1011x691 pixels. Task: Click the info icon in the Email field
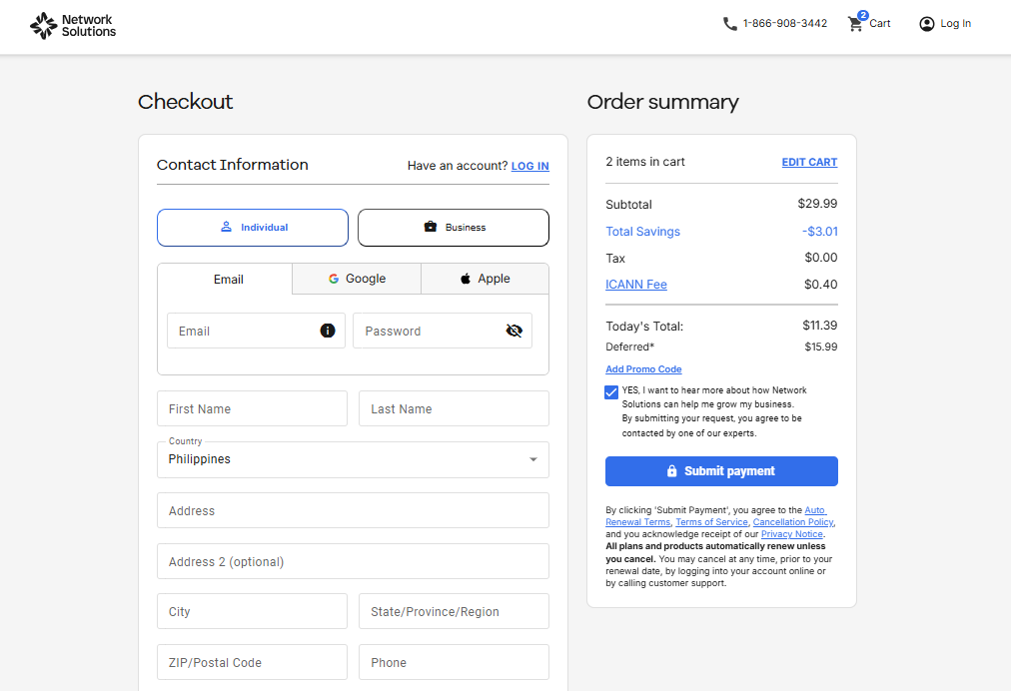[328, 331]
